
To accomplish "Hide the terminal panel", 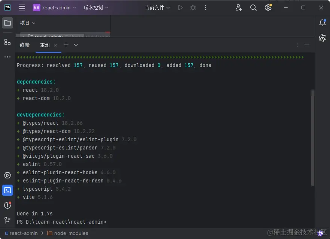I will 307,45.
